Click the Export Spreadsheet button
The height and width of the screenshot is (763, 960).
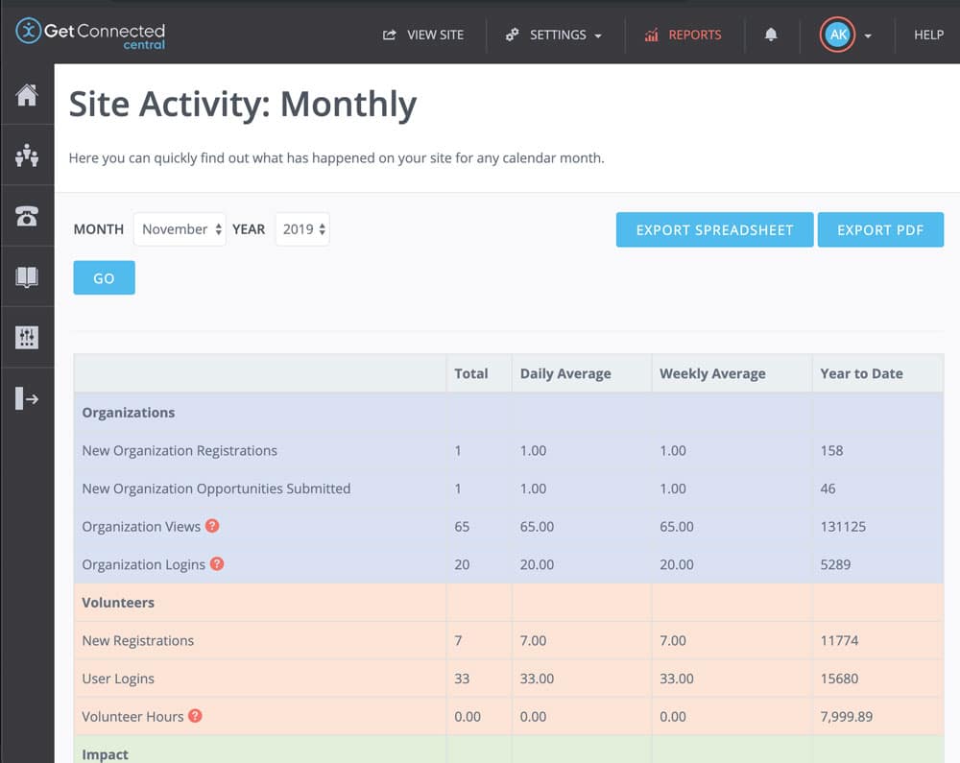714,230
